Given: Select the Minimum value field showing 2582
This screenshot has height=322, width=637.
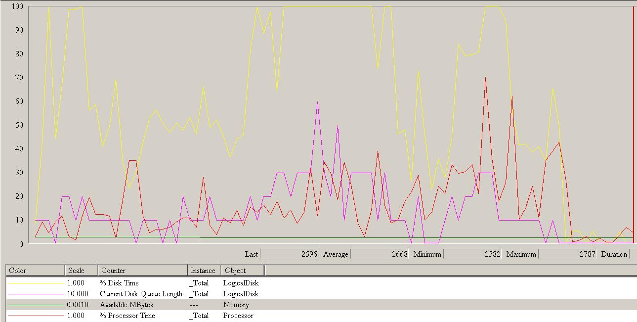Looking at the screenshot, I should coord(472,254).
